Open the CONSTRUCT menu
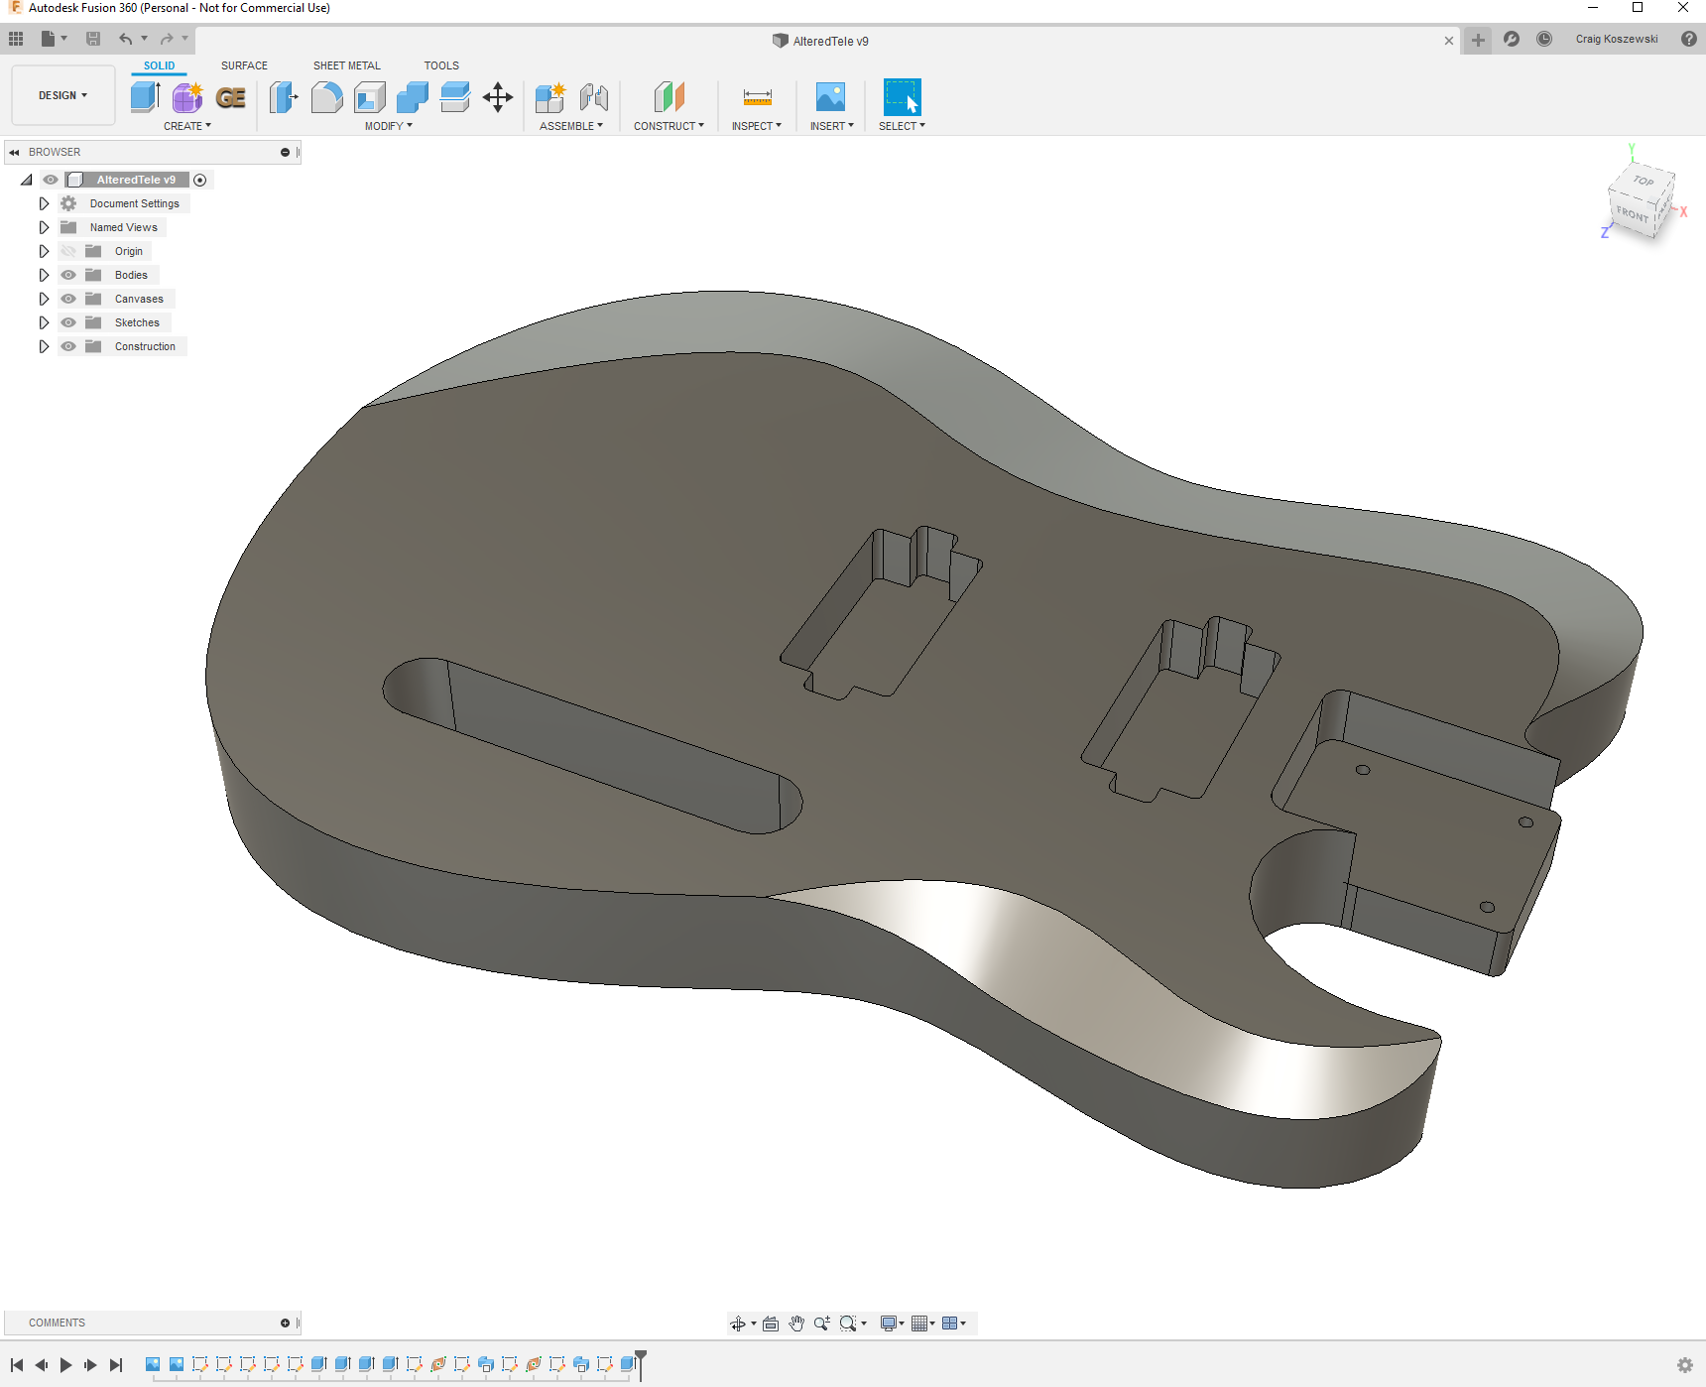 point(670,126)
